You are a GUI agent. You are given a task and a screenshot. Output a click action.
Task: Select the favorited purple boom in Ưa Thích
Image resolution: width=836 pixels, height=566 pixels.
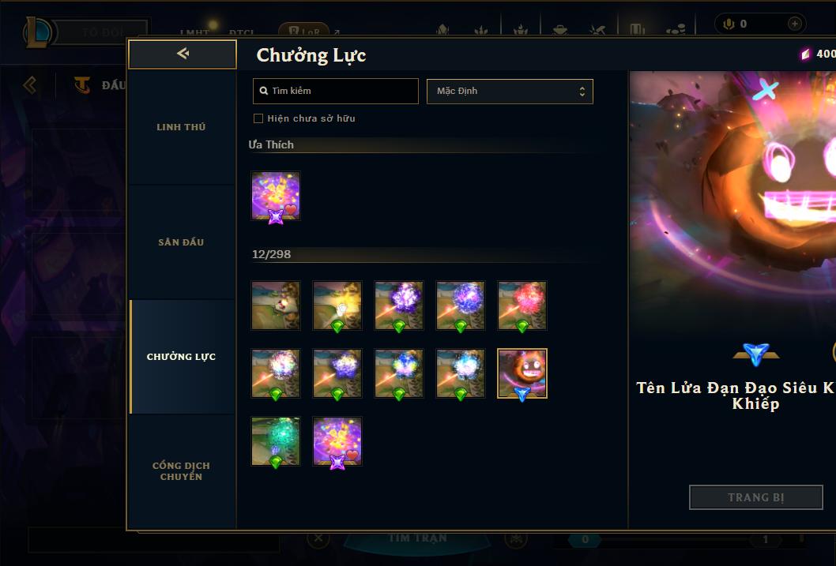click(x=276, y=196)
